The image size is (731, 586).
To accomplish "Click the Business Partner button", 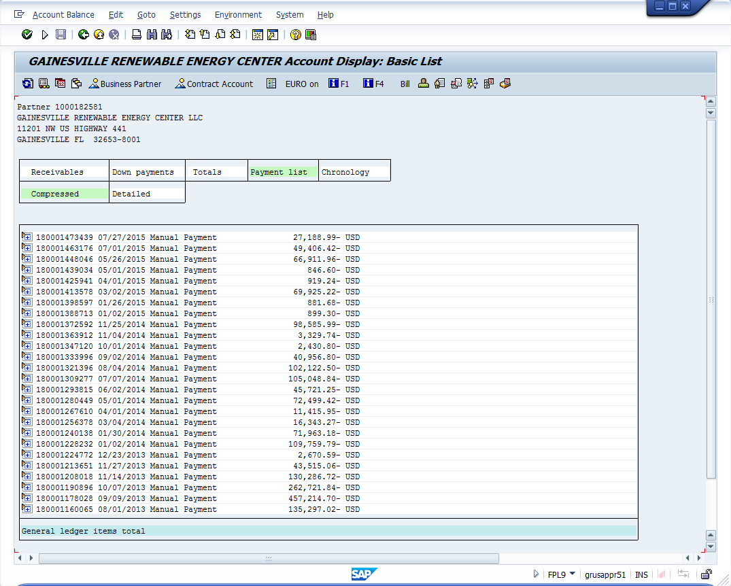I will point(125,84).
